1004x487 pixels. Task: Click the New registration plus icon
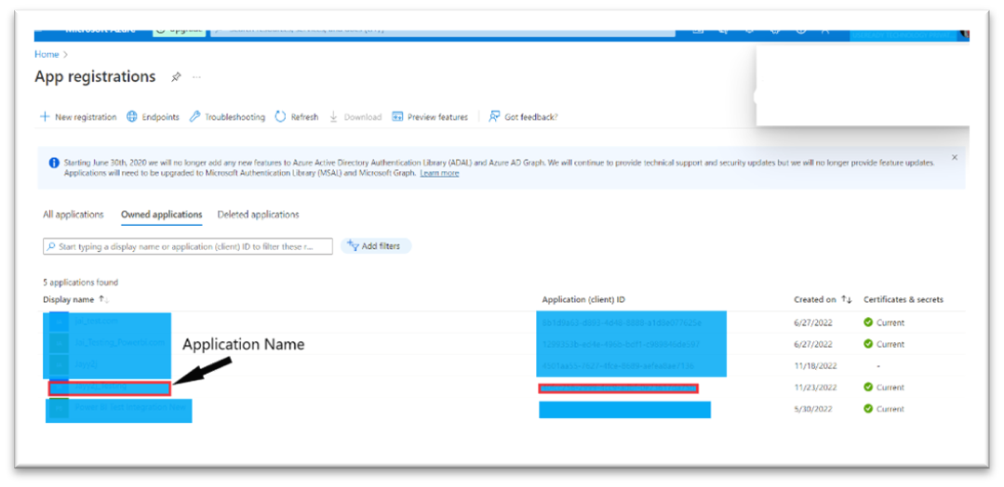(x=45, y=117)
